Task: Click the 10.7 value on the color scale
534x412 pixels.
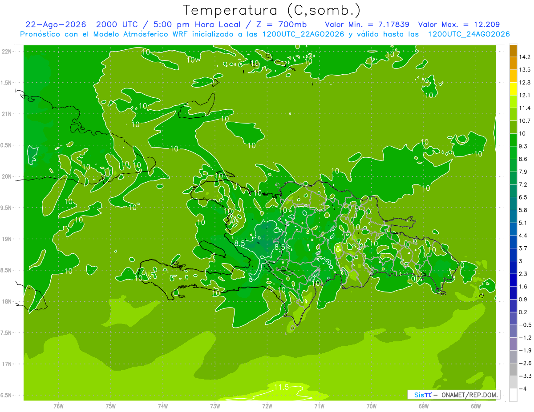Action: [525, 121]
